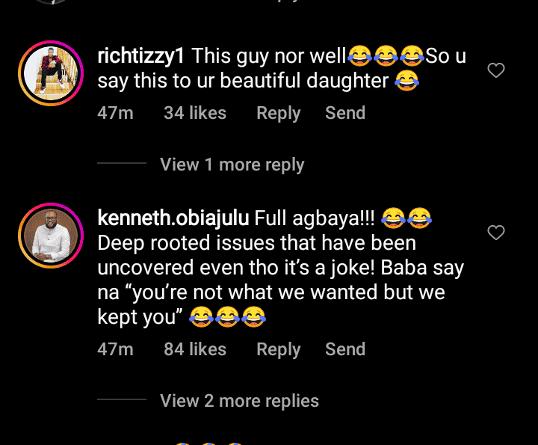
Task: Like richtizzy1's comment with the heart icon
Action: click(496, 71)
